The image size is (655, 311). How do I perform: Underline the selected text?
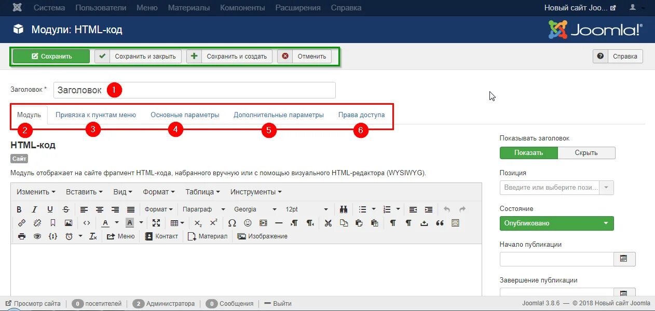coord(50,209)
